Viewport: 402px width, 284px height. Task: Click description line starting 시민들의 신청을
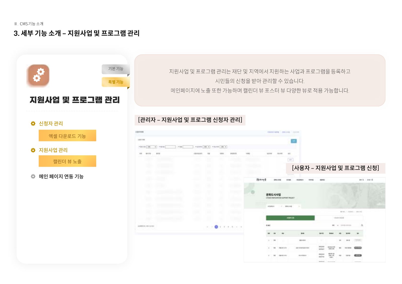[x=260, y=81]
